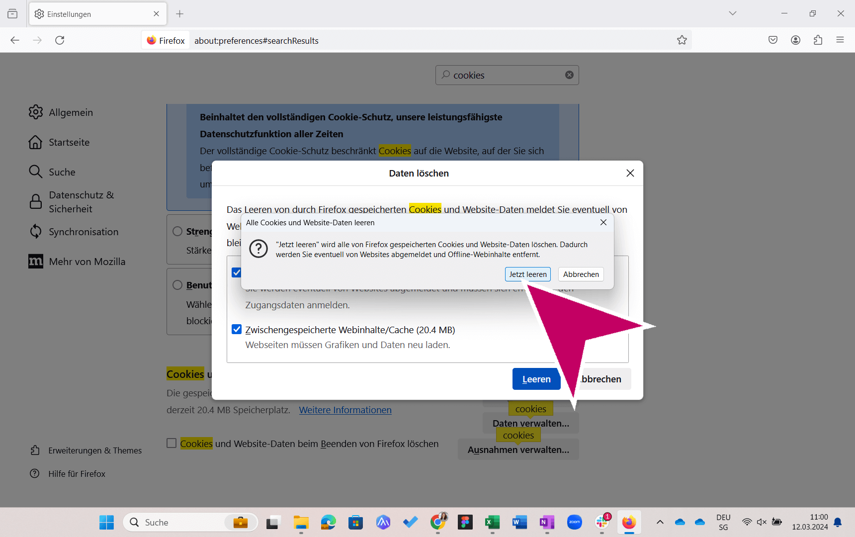The image size is (855, 537).
Task: Confirm with the Jetzt leeren button
Action: coord(527,274)
